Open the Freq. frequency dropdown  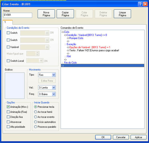(x=47, y=94)
